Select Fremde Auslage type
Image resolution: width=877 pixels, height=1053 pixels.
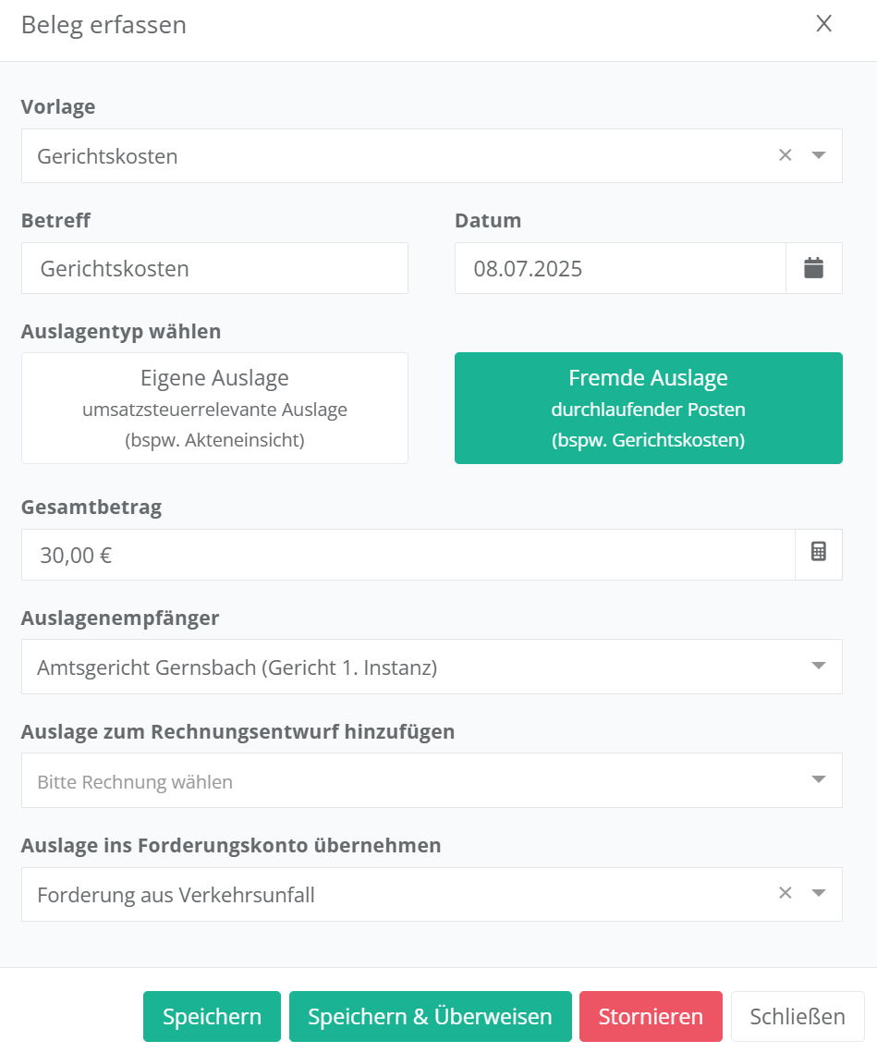pyautogui.click(x=648, y=408)
